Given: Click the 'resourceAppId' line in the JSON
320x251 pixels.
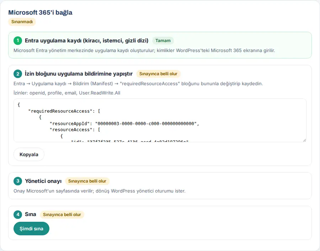Looking at the screenshot, I should pos(124,124).
